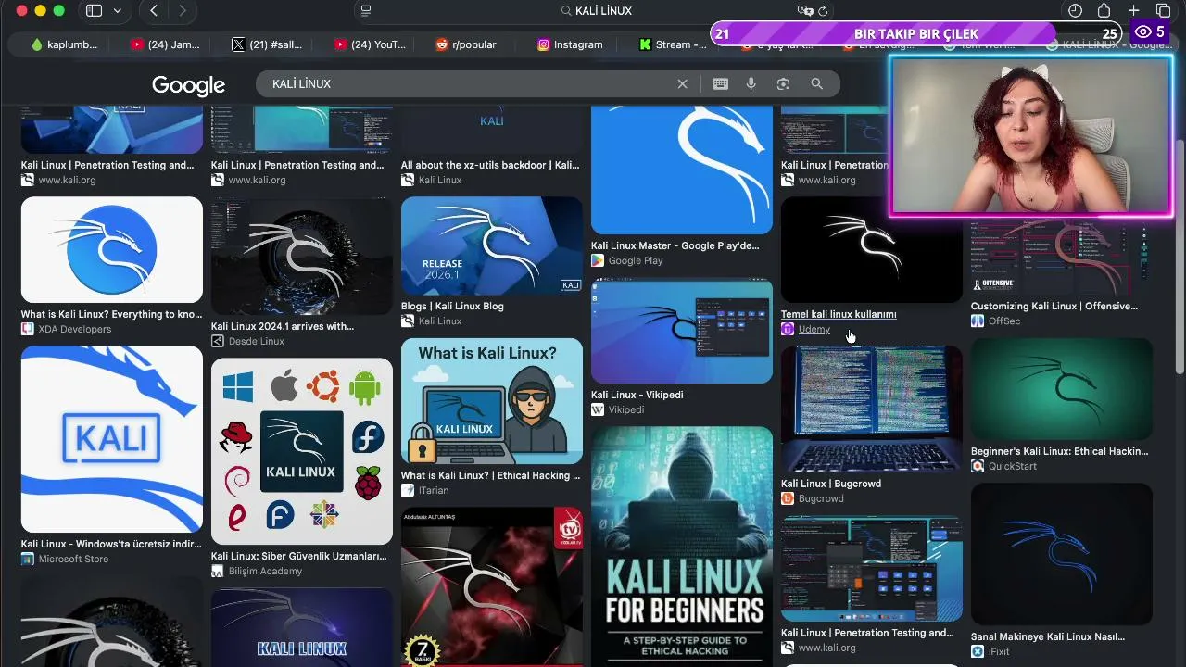Switch to the Stream Kick tab
1186x667 pixels.
[673, 44]
